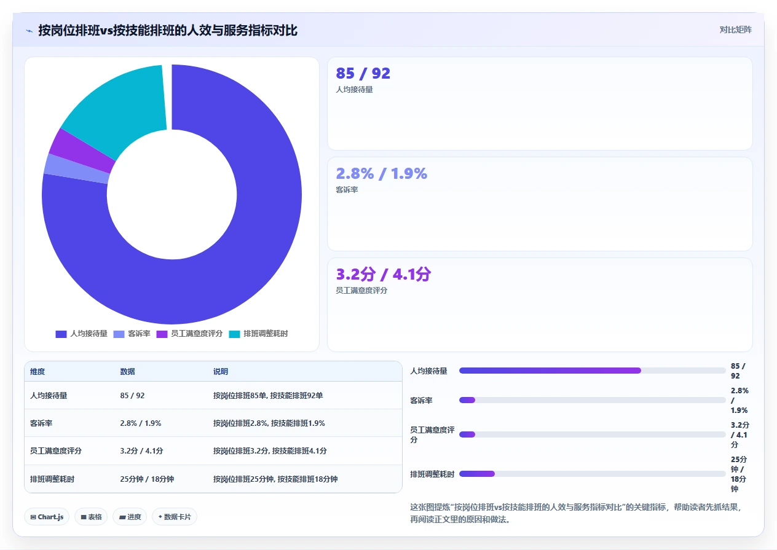This screenshot has width=777, height=550.
Task: Click the 对比矩阵 label in header
Action: click(735, 29)
